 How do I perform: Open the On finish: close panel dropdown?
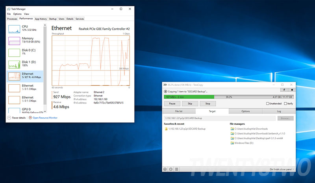282,169
